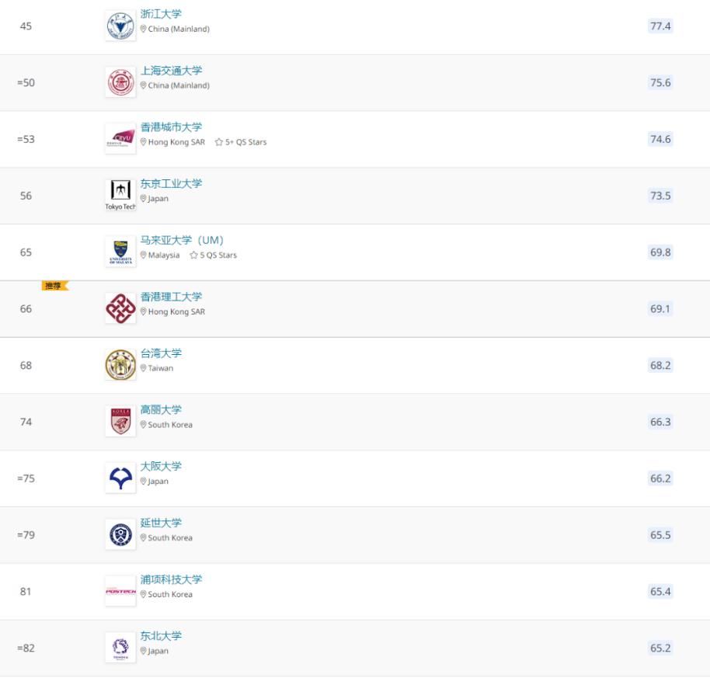Screen dimensions: 710x678
Task: Click the Shanghai Jiao Tong University logo
Action: tap(120, 82)
